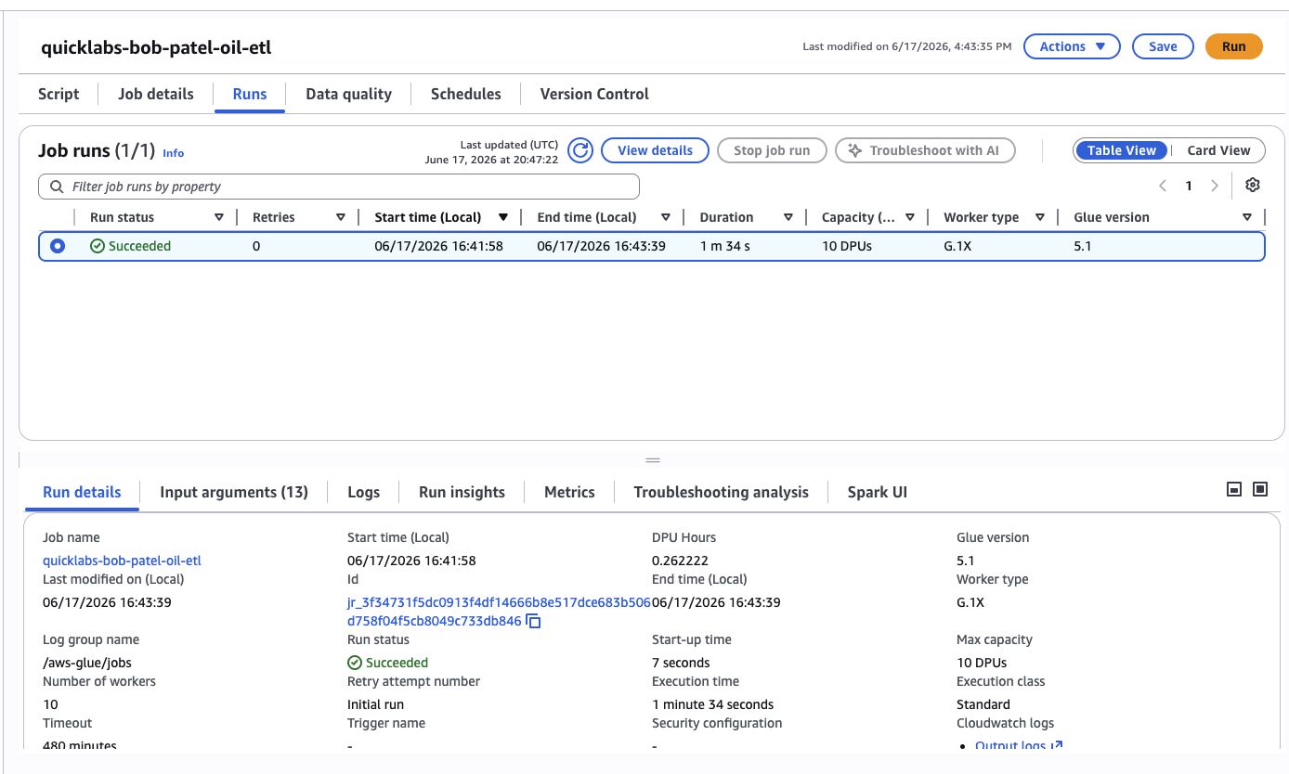Click the Save button

coord(1163,46)
